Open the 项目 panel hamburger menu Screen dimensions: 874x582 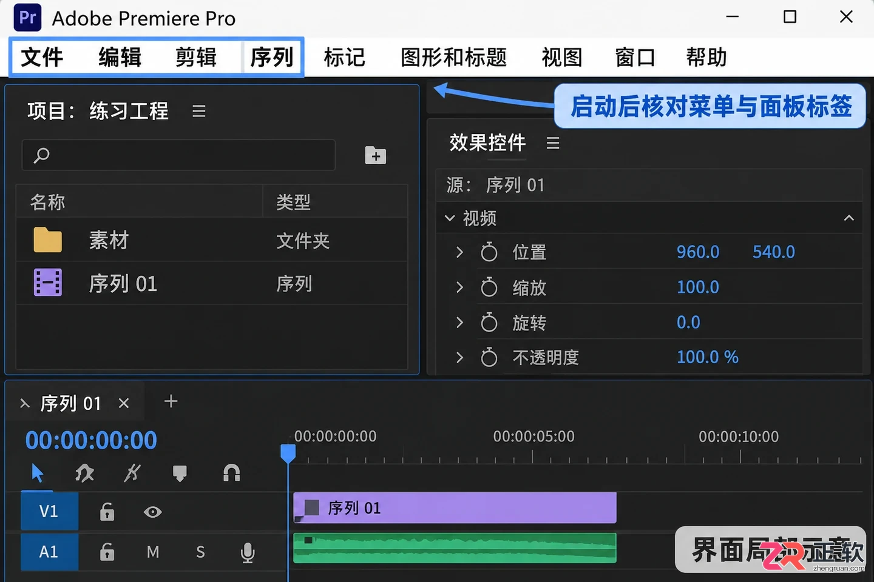(199, 112)
